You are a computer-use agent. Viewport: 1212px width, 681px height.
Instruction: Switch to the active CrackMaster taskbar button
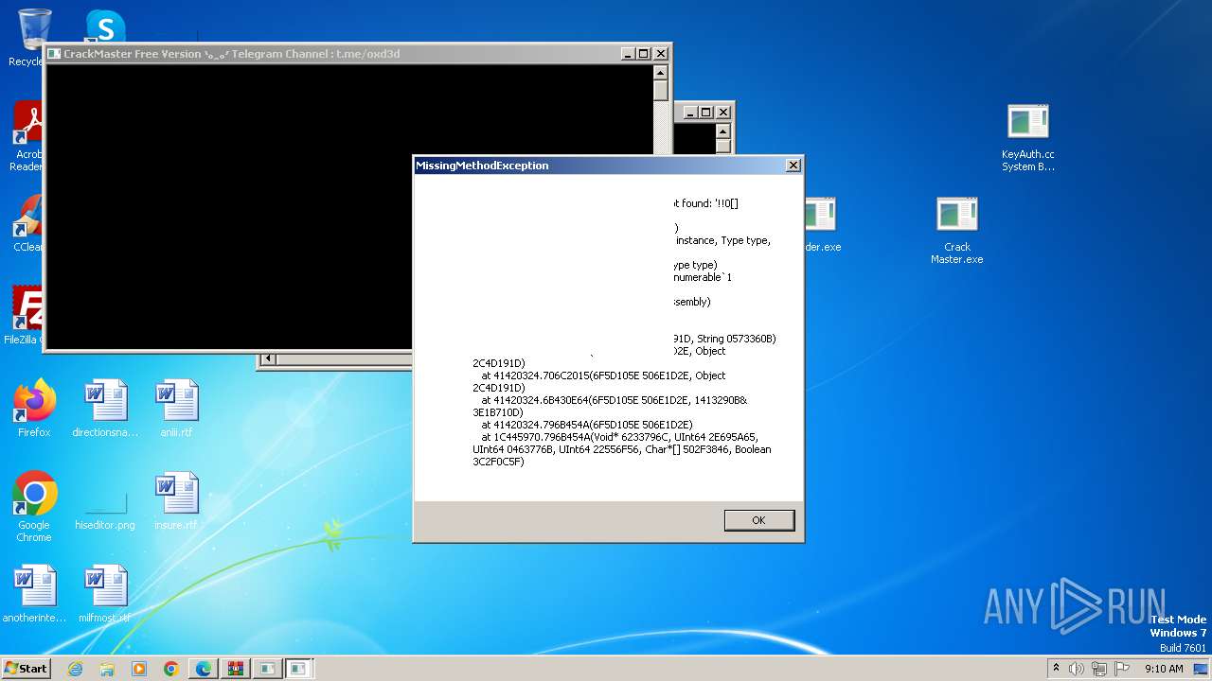299,669
